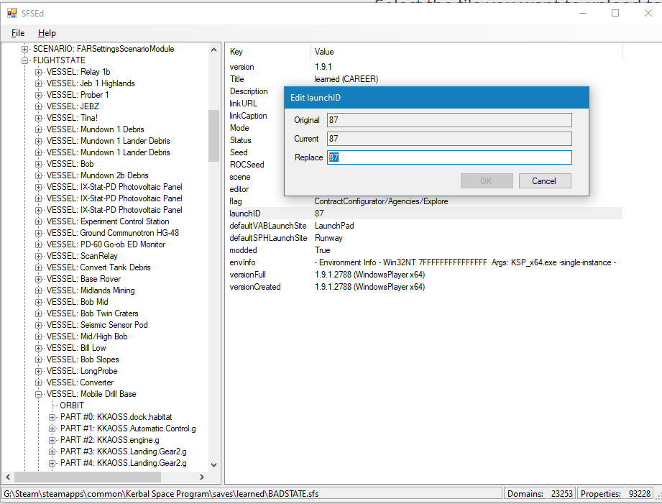
Task: Click the tree scroll up arrow
Action: pyautogui.click(x=213, y=50)
